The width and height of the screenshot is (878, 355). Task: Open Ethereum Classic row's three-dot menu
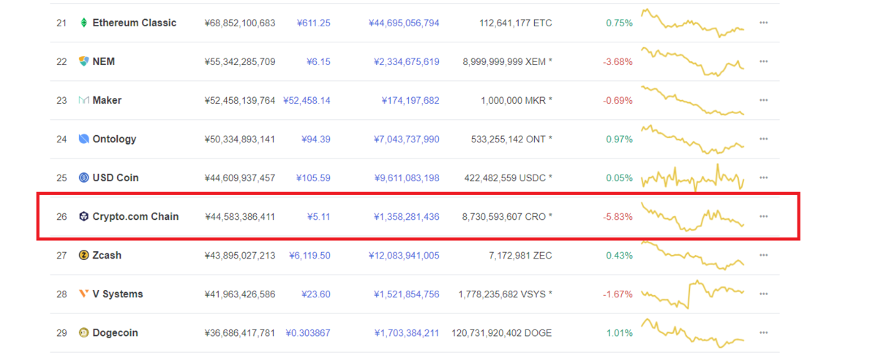763,23
